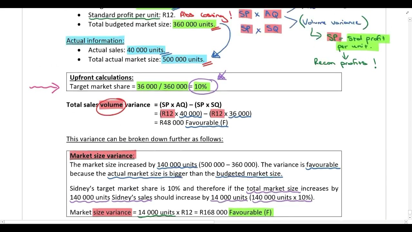Image resolution: width=412 pixels, height=232 pixels.
Task: Click the vertical scrollbar thumb
Action: [x=409, y=212]
